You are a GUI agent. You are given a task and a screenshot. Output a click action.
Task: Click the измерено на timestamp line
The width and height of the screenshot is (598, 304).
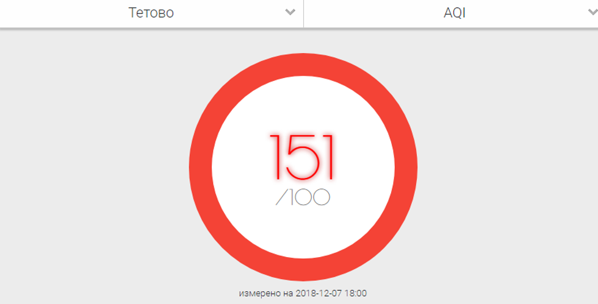[303, 293]
